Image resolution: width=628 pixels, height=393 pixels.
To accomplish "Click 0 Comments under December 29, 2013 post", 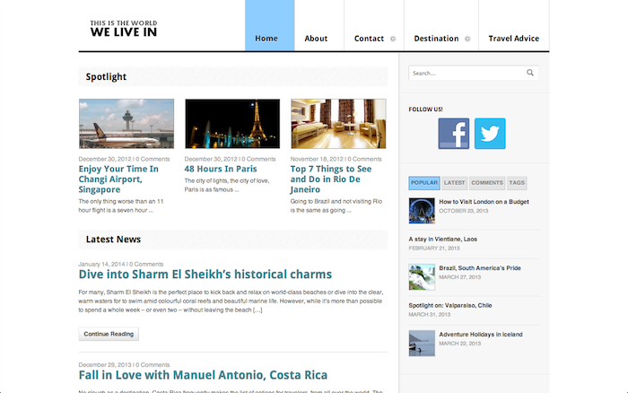I will [x=153, y=364].
